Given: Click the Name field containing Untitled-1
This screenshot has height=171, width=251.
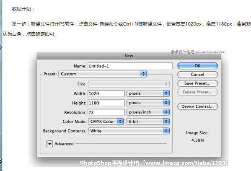Looking at the screenshot, I should [x=130, y=66].
